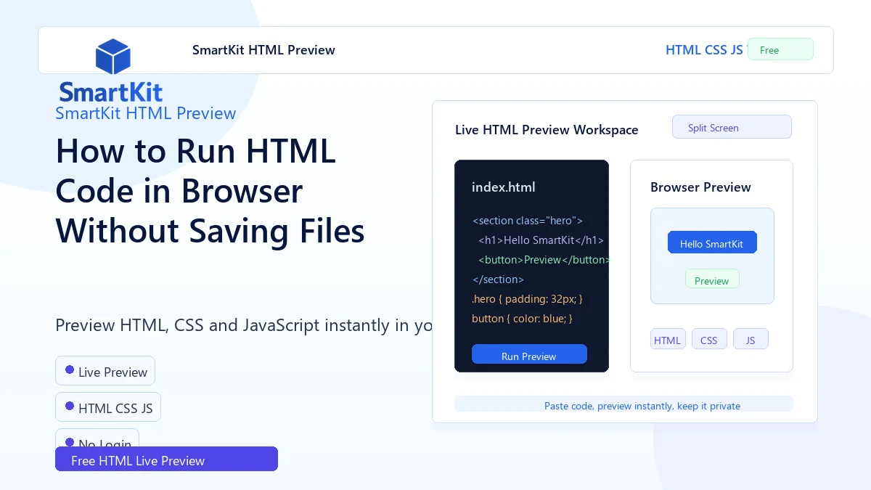This screenshot has height=490, width=871.
Task: Click the SmartKit cube logo icon
Action: point(113,57)
